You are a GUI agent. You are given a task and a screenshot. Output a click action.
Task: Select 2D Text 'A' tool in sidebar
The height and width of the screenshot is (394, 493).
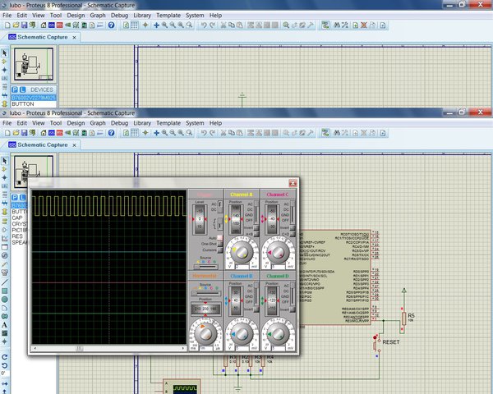[4, 324]
